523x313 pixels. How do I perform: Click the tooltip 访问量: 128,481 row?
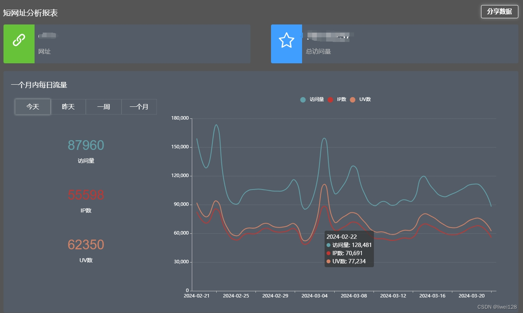tap(349, 245)
